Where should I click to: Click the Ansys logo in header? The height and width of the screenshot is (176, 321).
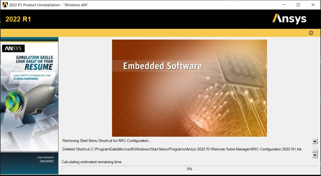289,19
